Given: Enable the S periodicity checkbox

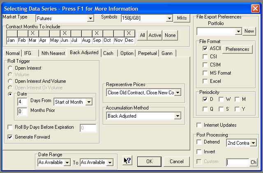Looking at the screenshot, I should (221, 109).
